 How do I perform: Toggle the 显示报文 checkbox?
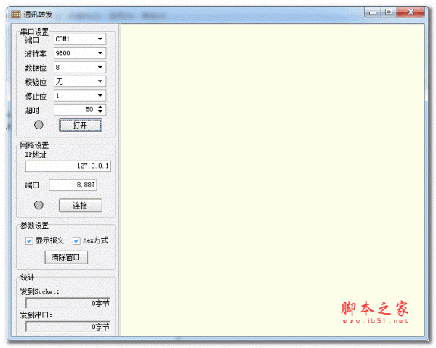click(x=29, y=240)
